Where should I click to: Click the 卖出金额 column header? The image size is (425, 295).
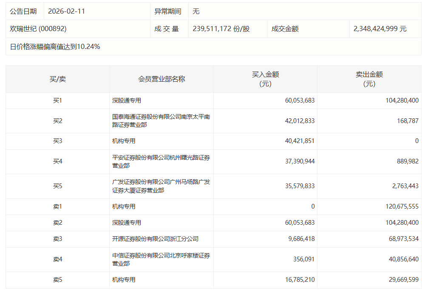(369, 79)
